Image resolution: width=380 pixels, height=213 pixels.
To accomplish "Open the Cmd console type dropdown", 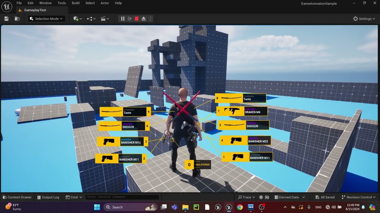I will coord(74,197).
